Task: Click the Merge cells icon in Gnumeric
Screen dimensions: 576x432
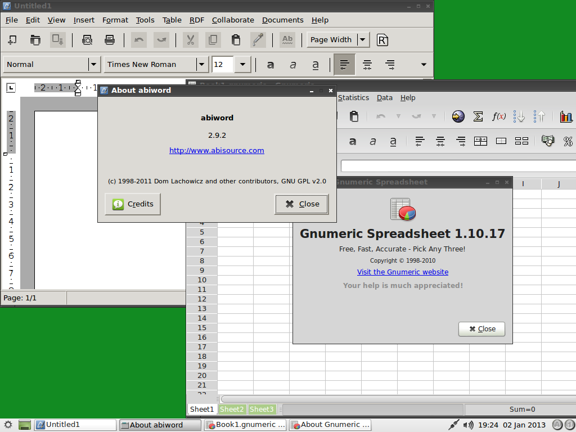Action: (501, 141)
